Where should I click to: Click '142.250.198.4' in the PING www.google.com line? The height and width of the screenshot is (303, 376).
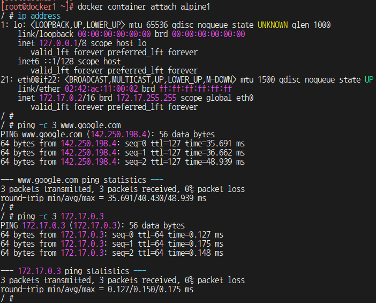[118, 135]
